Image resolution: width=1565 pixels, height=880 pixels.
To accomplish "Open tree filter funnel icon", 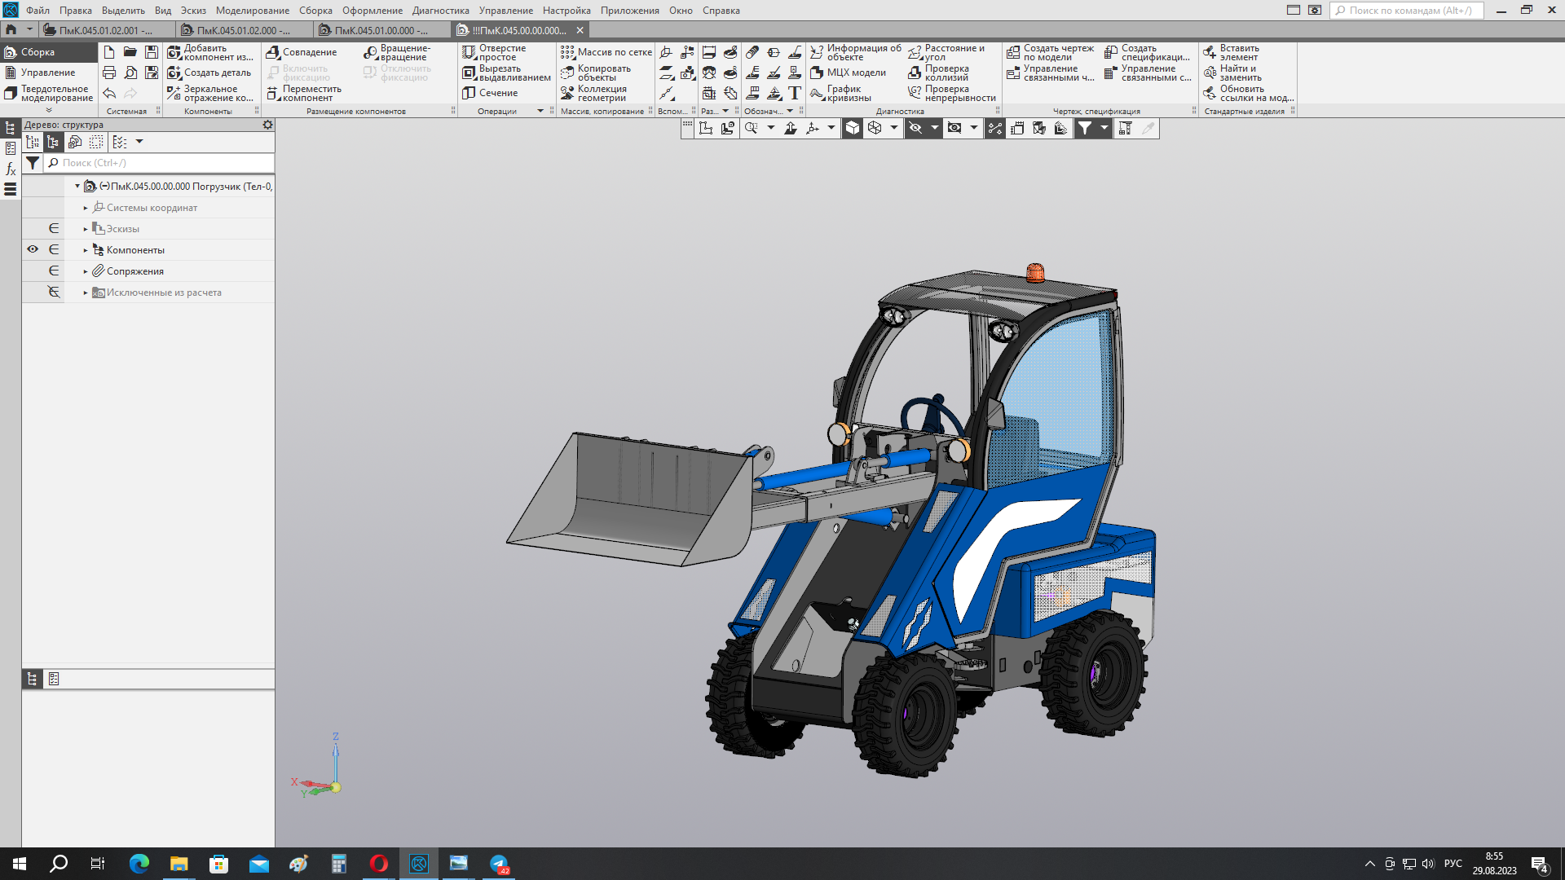I will tap(33, 163).
